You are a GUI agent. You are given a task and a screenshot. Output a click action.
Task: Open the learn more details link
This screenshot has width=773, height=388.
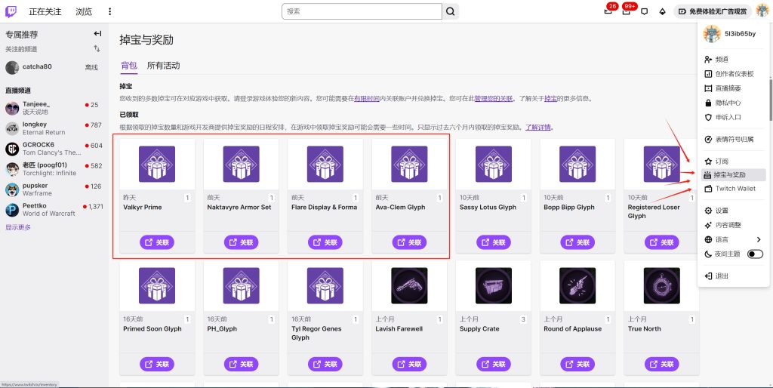click(x=537, y=128)
